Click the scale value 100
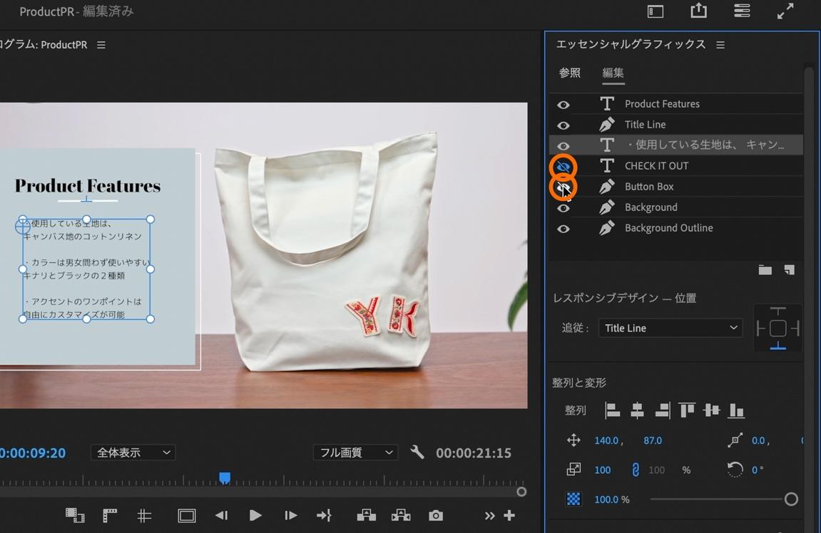Screen dimensions: 821x533 603,470
